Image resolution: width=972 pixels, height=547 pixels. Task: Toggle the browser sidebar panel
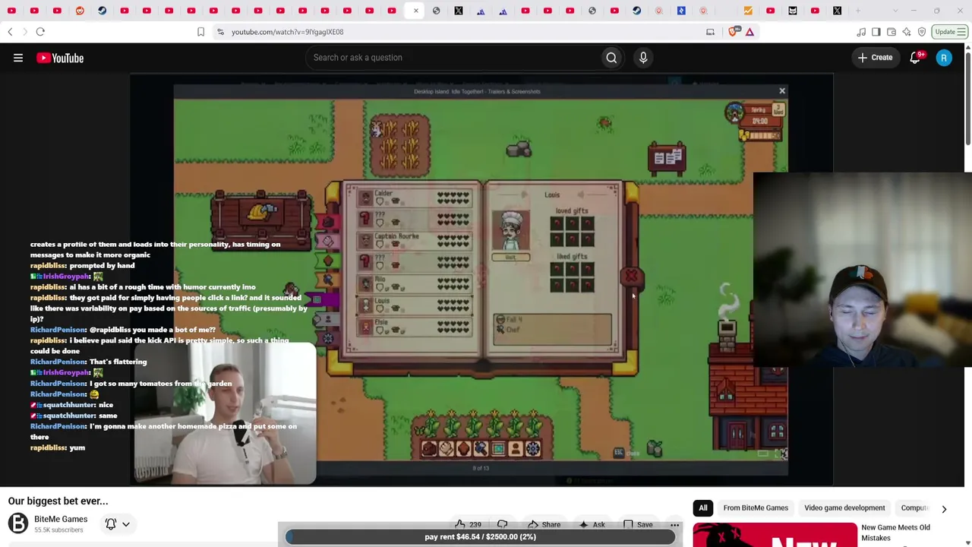click(876, 32)
